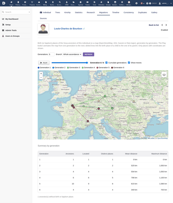Switch to the Research tab
The width and height of the screenshot is (173, 203).
91,13
